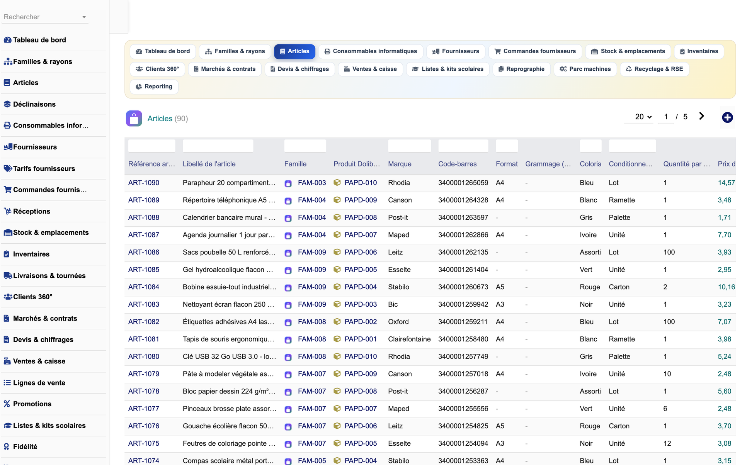Click the price 10,16 in ART-1084 row

(726, 287)
